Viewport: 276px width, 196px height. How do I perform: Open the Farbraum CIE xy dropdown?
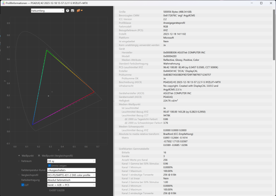click(71, 161)
